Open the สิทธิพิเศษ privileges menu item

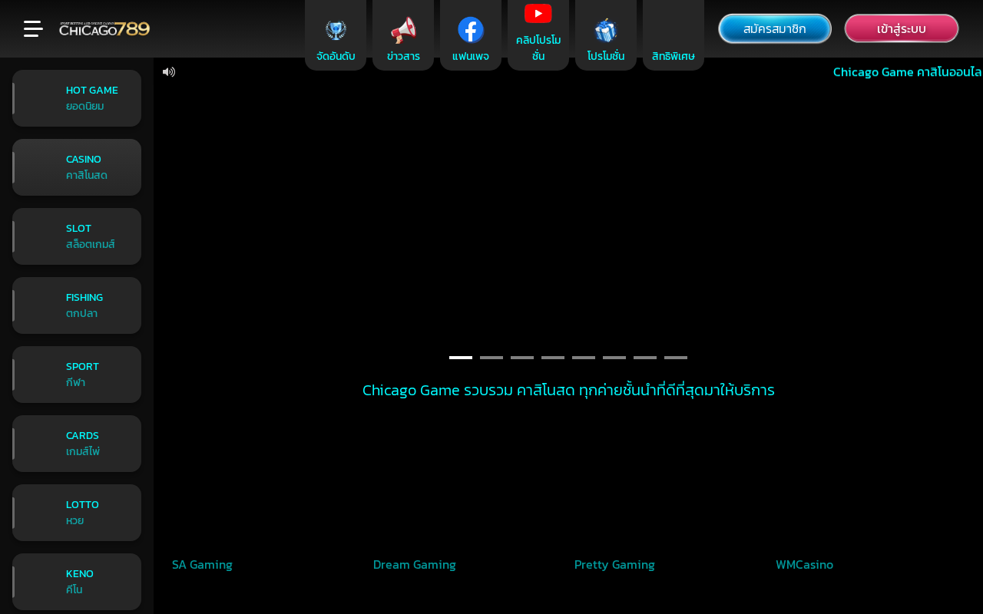[674, 35]
